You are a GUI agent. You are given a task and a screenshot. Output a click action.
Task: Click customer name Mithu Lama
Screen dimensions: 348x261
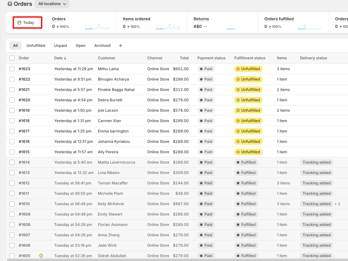(x=108, y=69)
